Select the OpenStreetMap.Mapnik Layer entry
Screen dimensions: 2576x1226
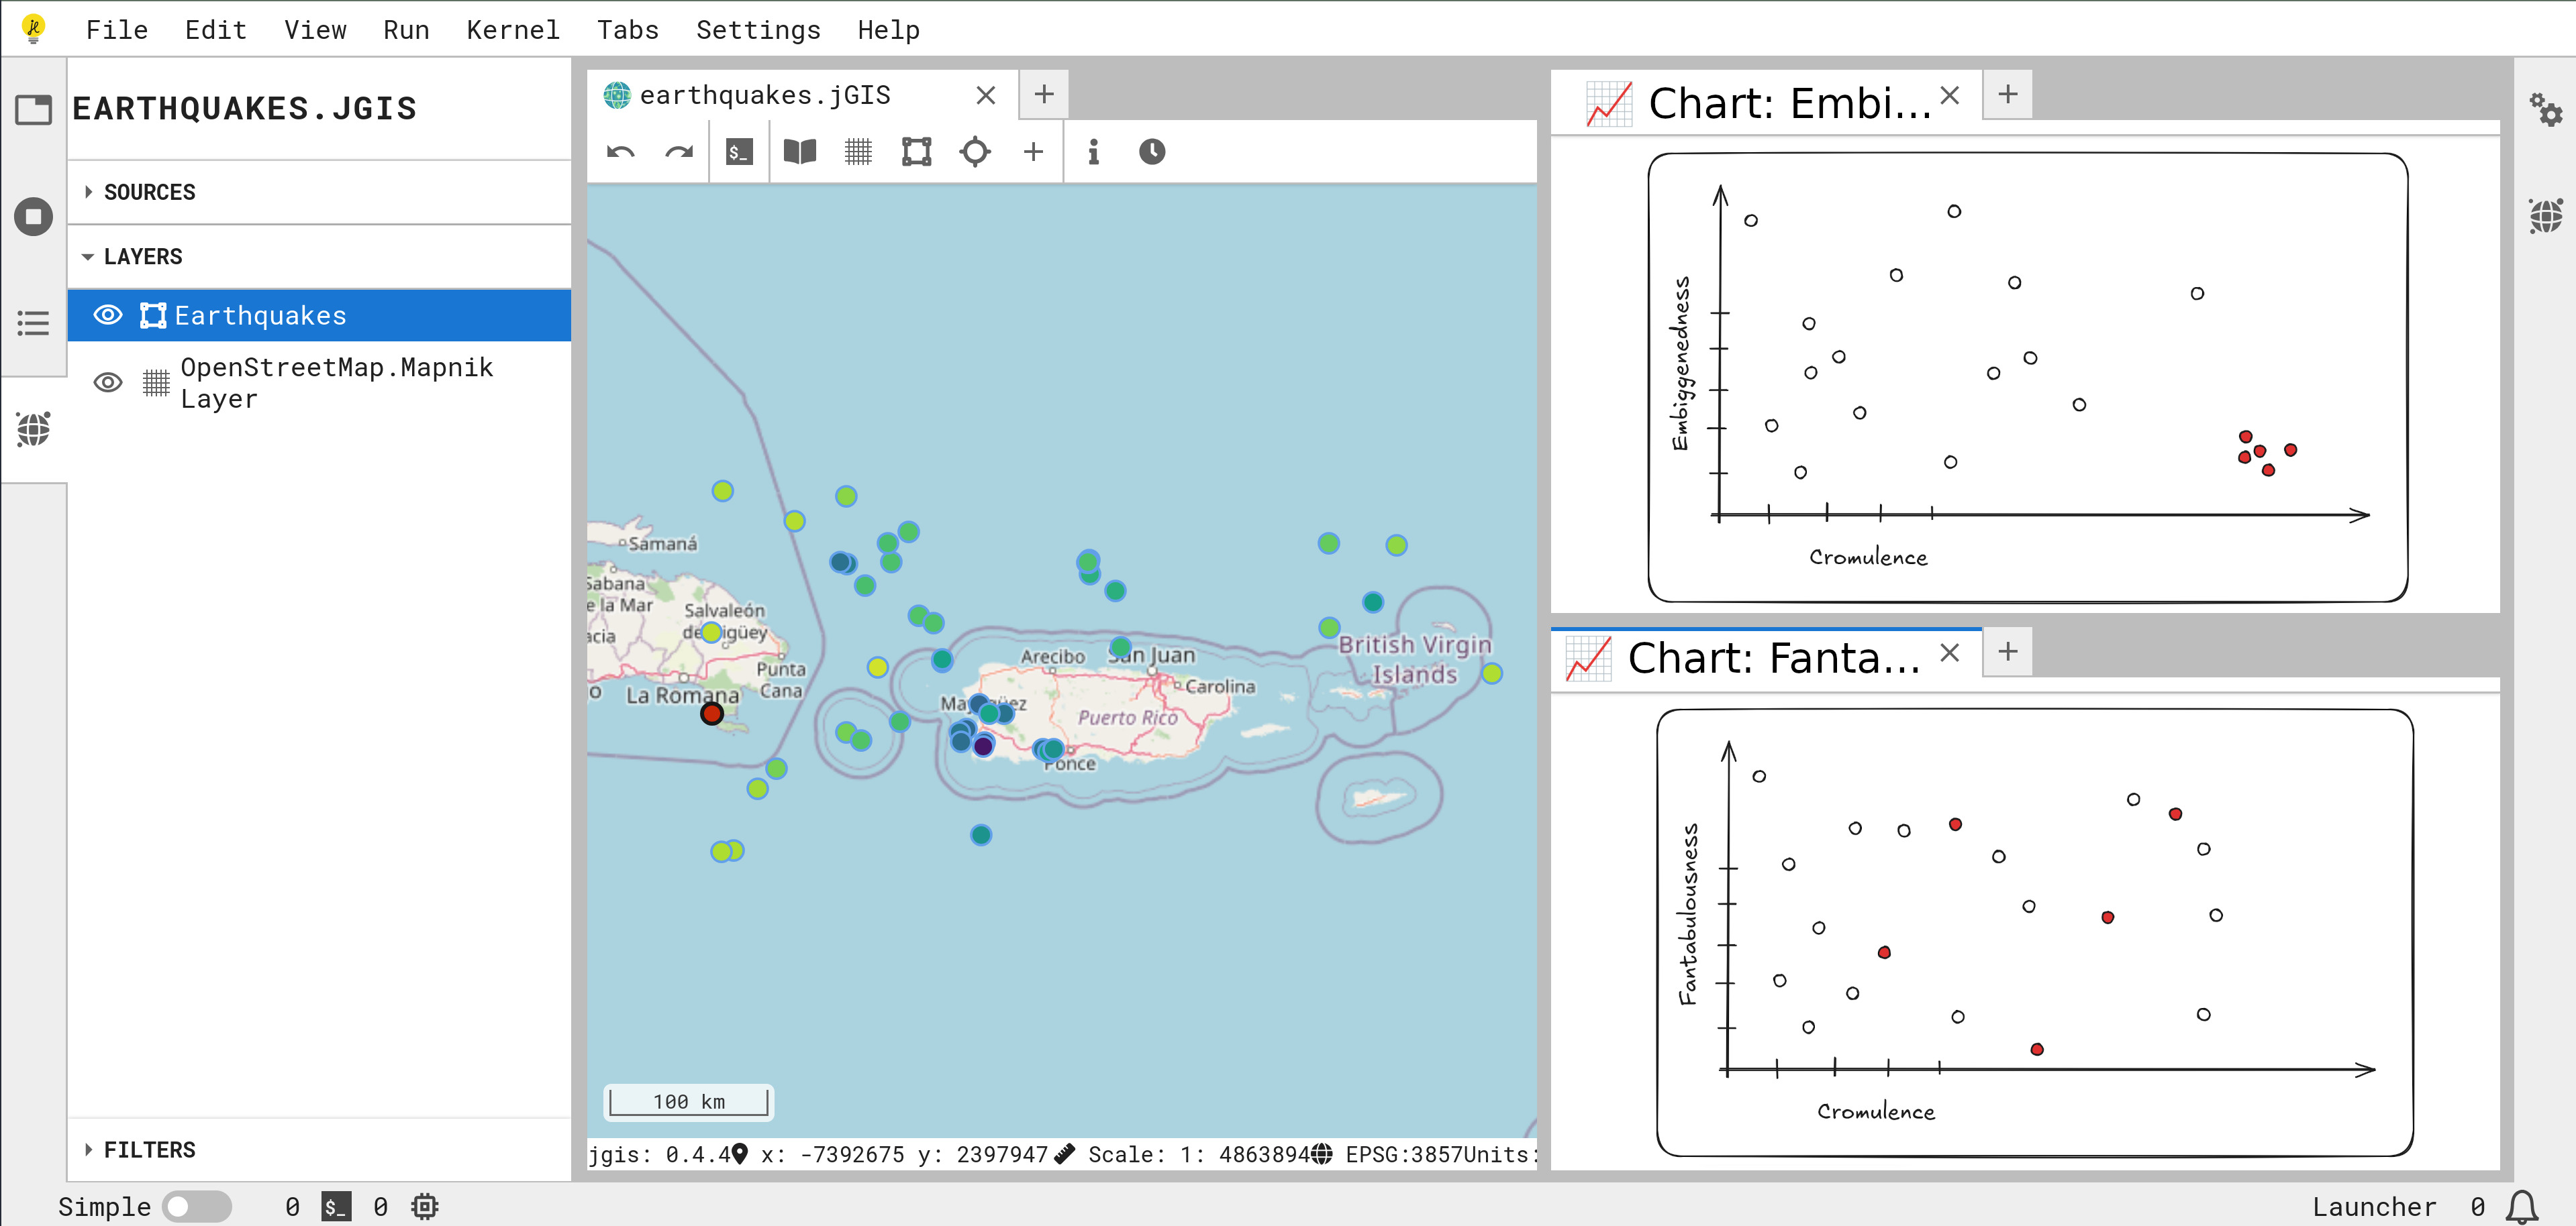336,383
